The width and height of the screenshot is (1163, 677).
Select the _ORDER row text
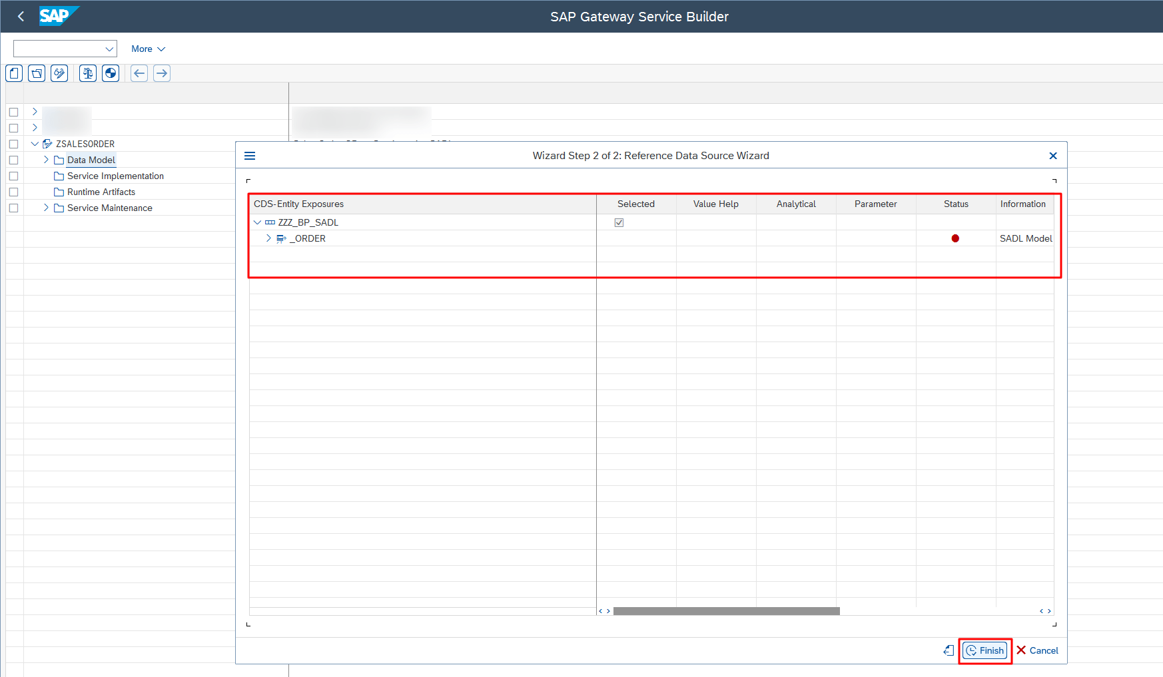tap(308, 238)
